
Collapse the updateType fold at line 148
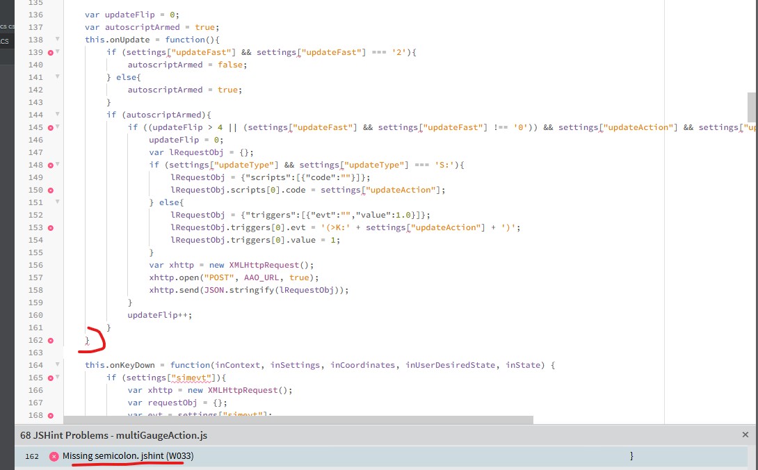58,164
